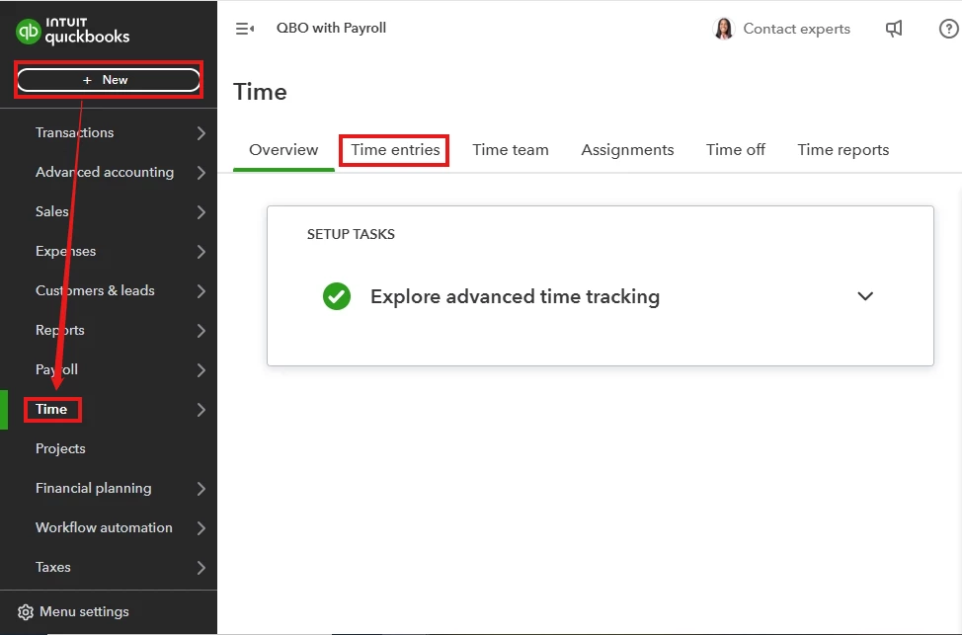962x635 pixels.
Task: Open the Time reports tab
Action: tap(842, 150)
